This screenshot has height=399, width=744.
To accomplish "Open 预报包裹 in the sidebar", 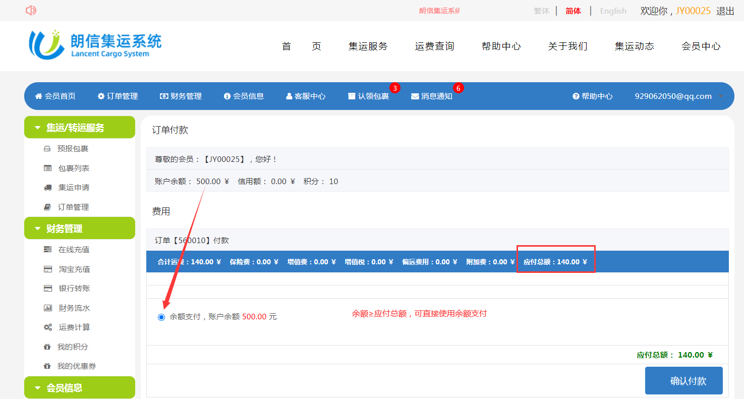I will (73, 149).
